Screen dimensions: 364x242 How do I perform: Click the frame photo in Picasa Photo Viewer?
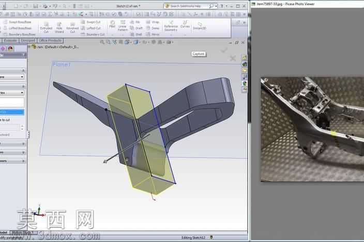pyautogui.click(x=312, y=129)
